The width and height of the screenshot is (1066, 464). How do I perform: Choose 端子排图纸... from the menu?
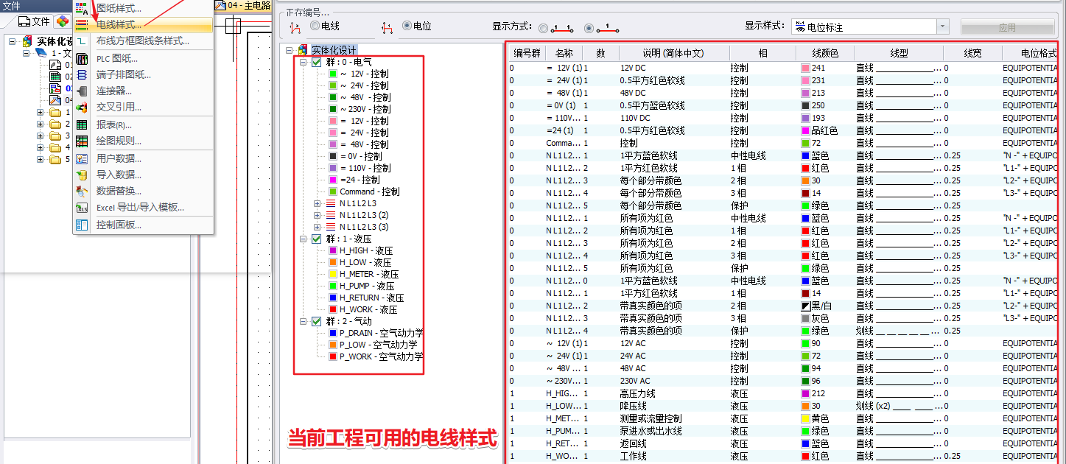tap(143, 75)
